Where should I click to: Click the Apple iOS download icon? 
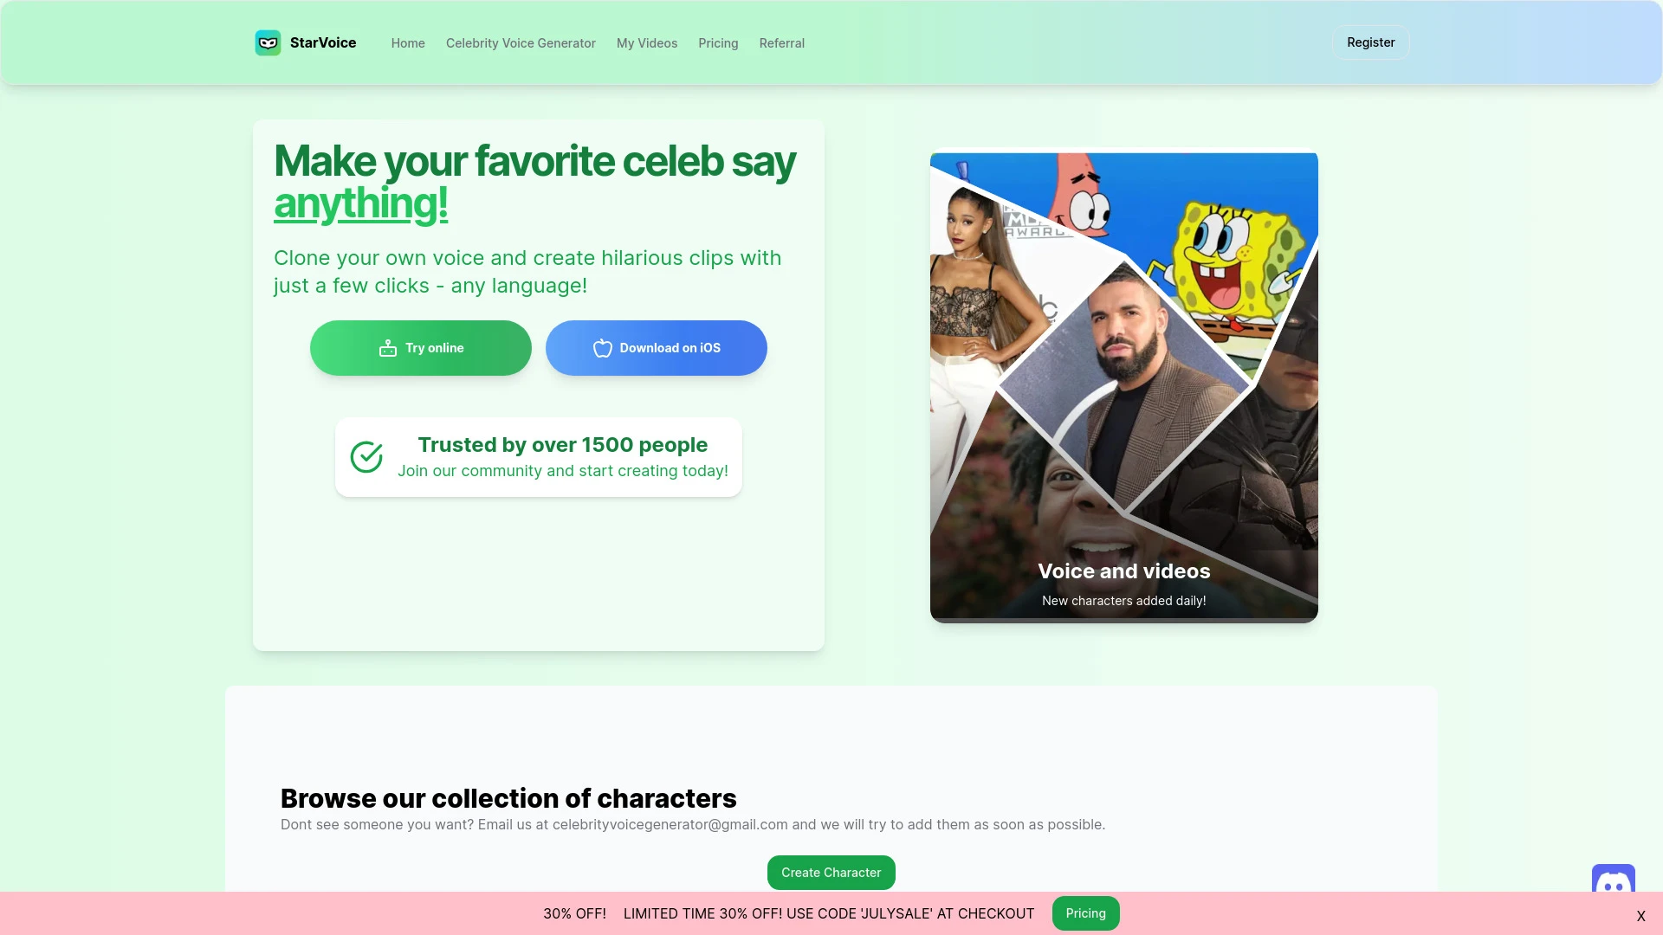[601, 348]
